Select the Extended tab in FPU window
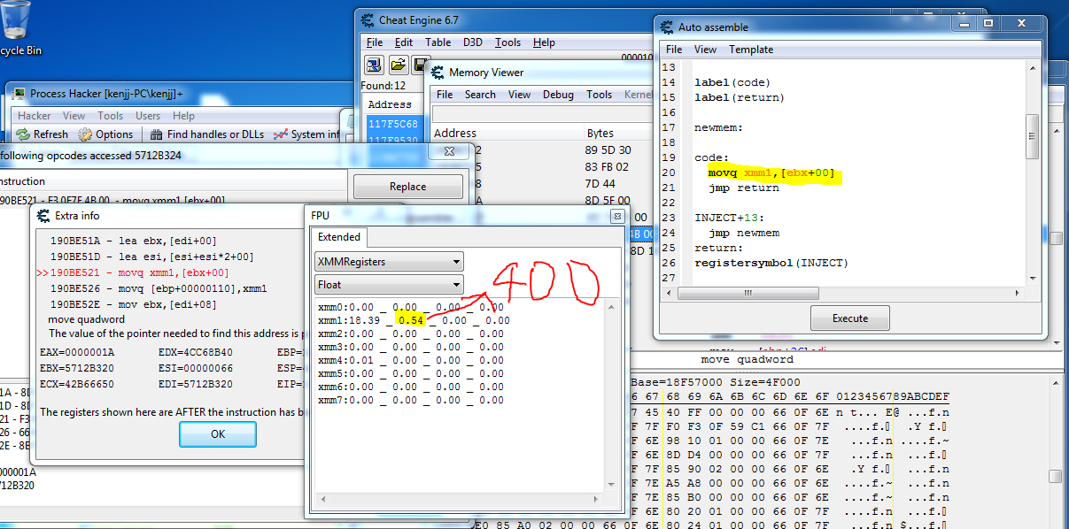Viewport: 1069px width, 529px height. [339, 237]
